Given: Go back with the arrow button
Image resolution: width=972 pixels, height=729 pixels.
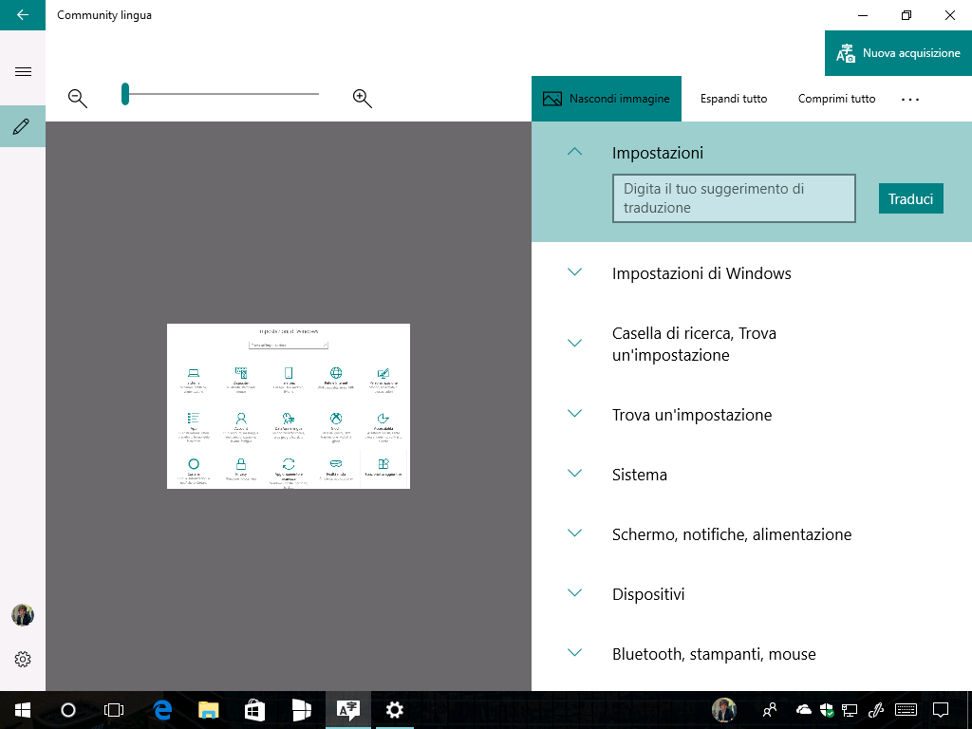Looking at the screenshot, I should tap(23, 15).
